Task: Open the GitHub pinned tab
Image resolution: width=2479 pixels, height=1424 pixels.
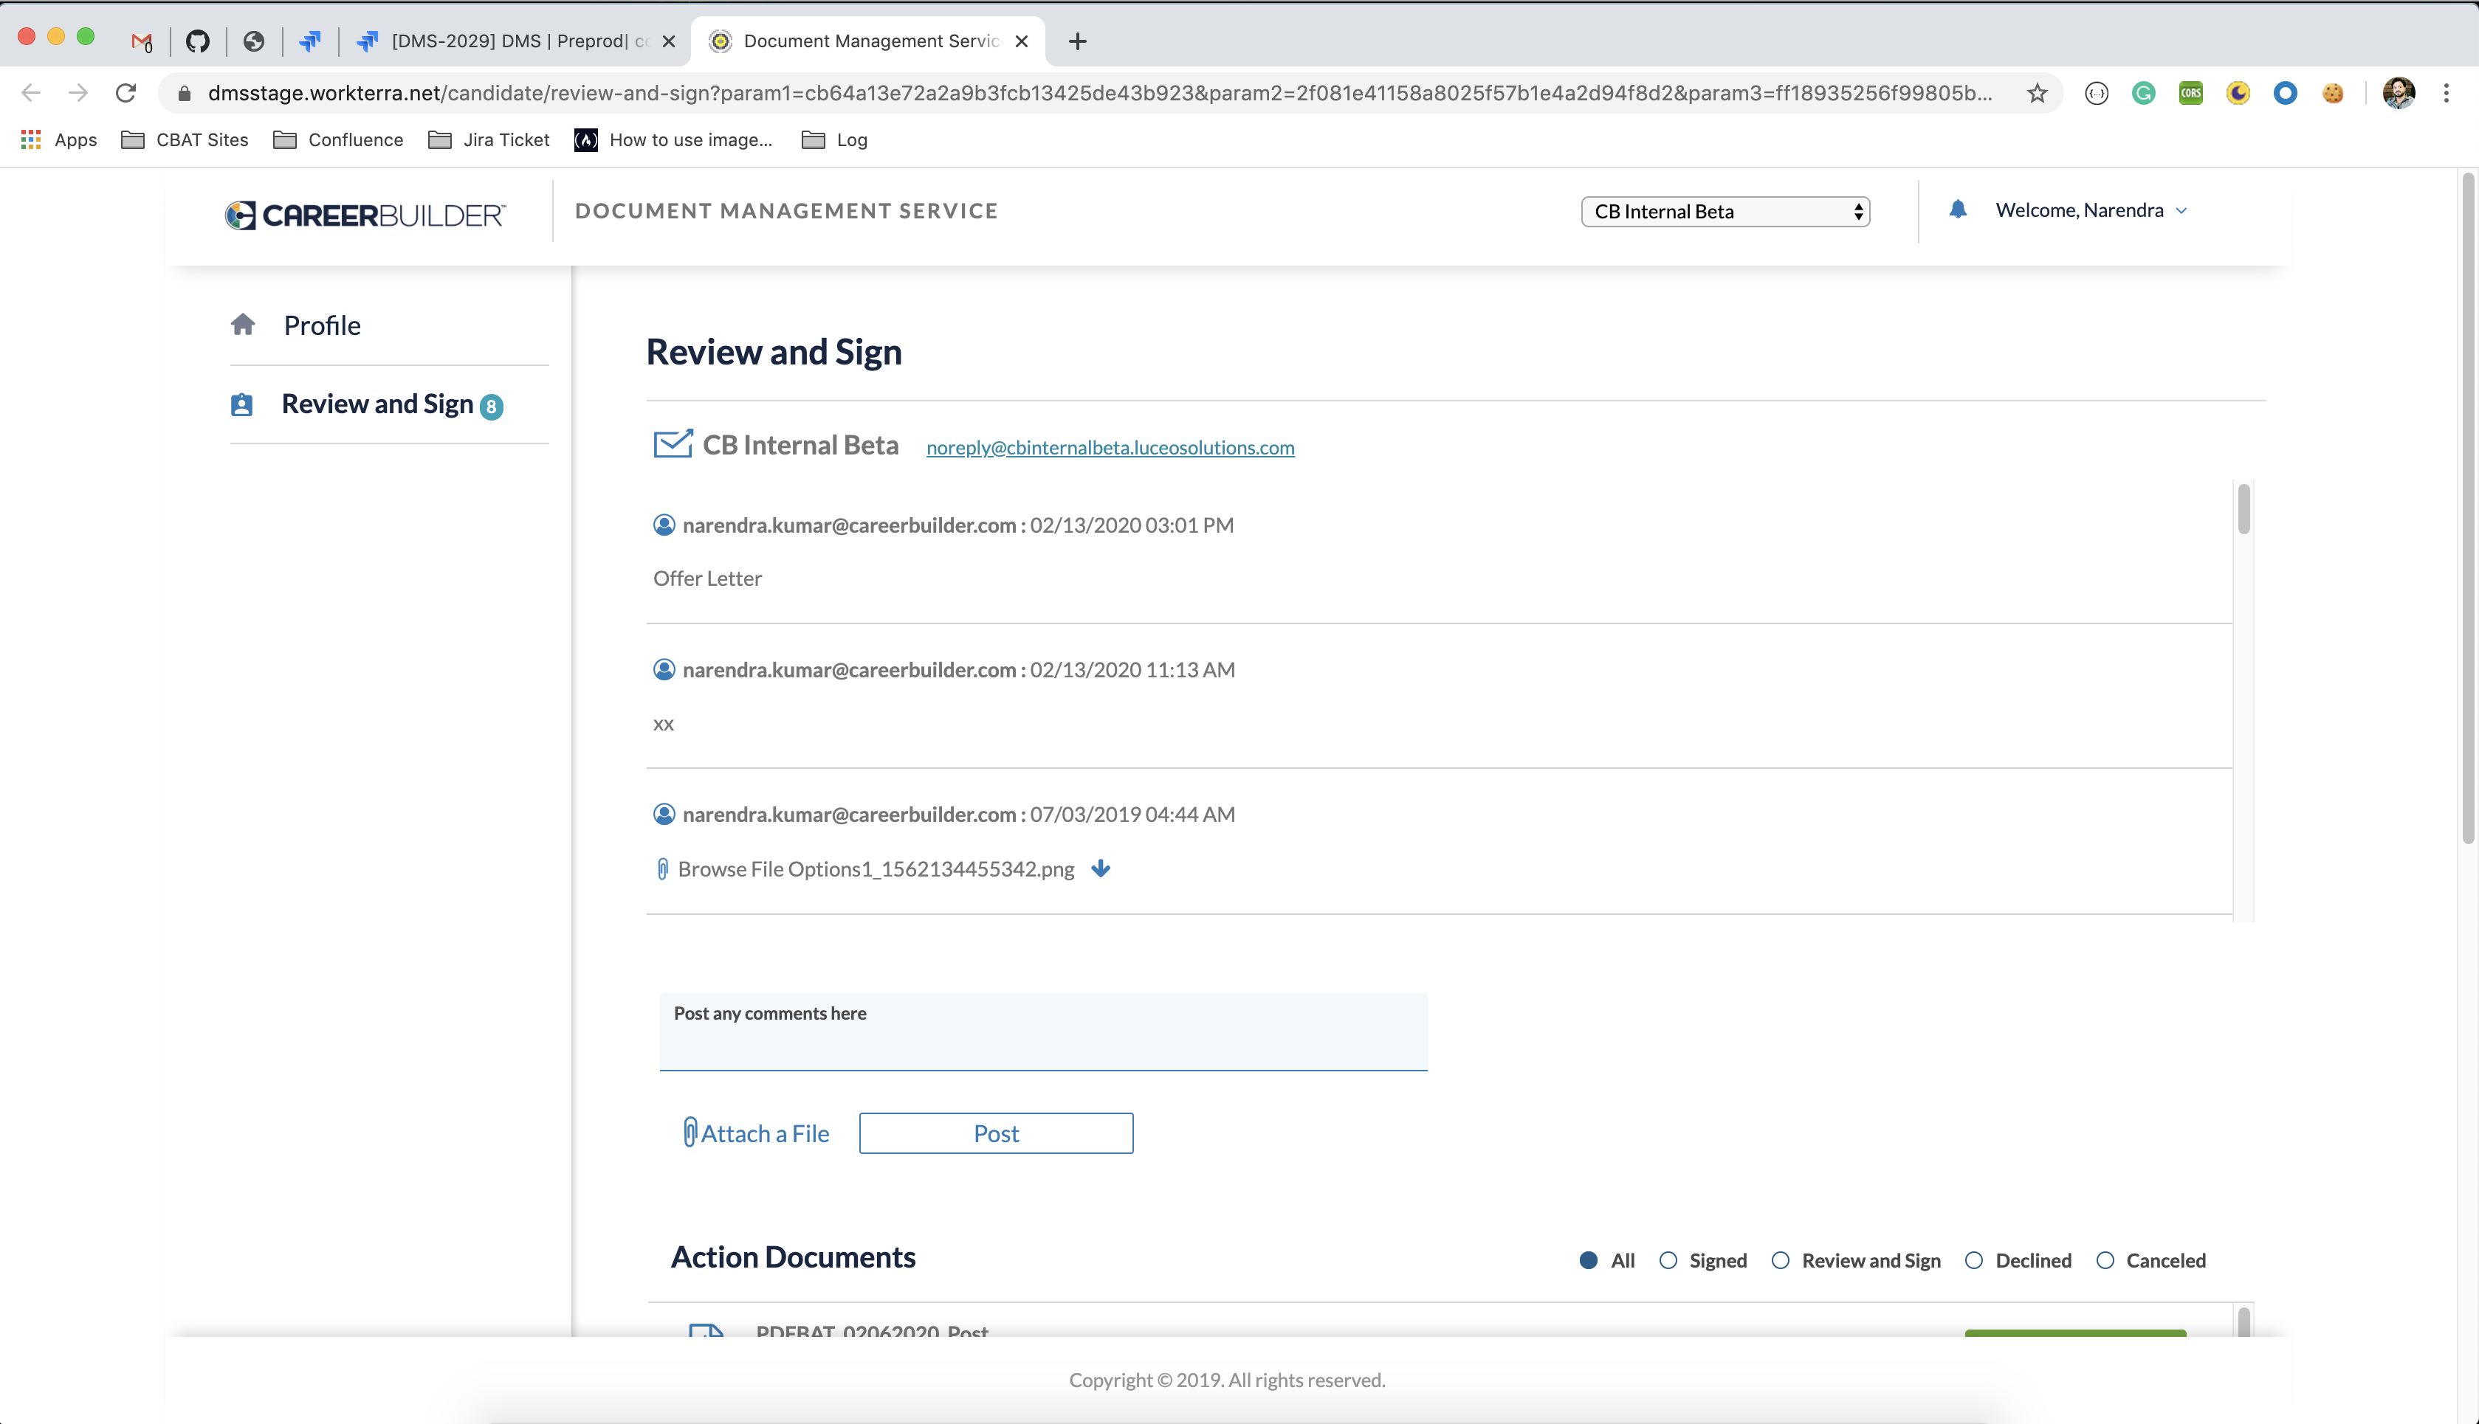Action: click(x=198, y=41)
